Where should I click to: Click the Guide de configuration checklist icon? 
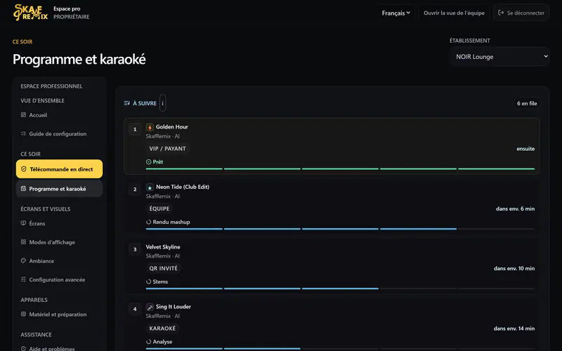pyautogui.click(x=23, y=133)
